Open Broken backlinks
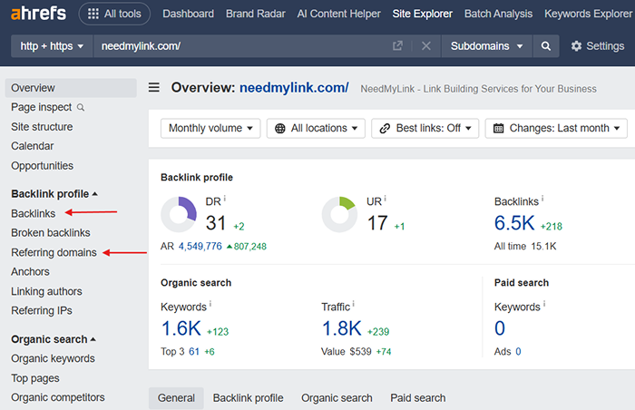 tap(51, 233)
